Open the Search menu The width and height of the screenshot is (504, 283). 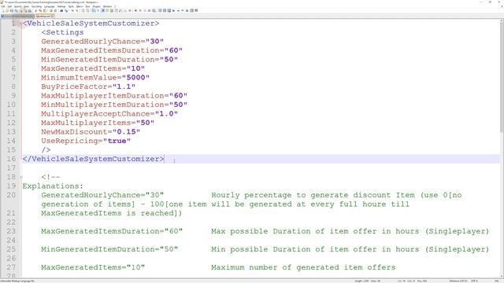click(17, 6)
